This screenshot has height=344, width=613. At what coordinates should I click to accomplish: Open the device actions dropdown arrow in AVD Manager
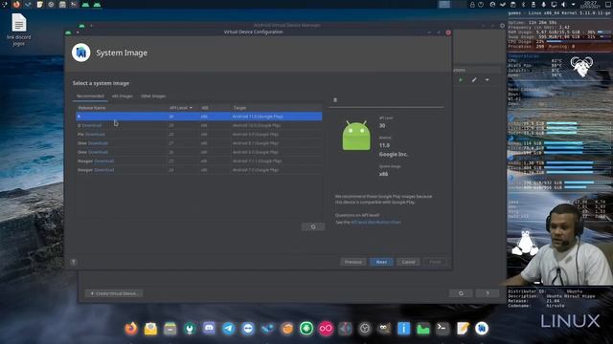tap(488, 80)
